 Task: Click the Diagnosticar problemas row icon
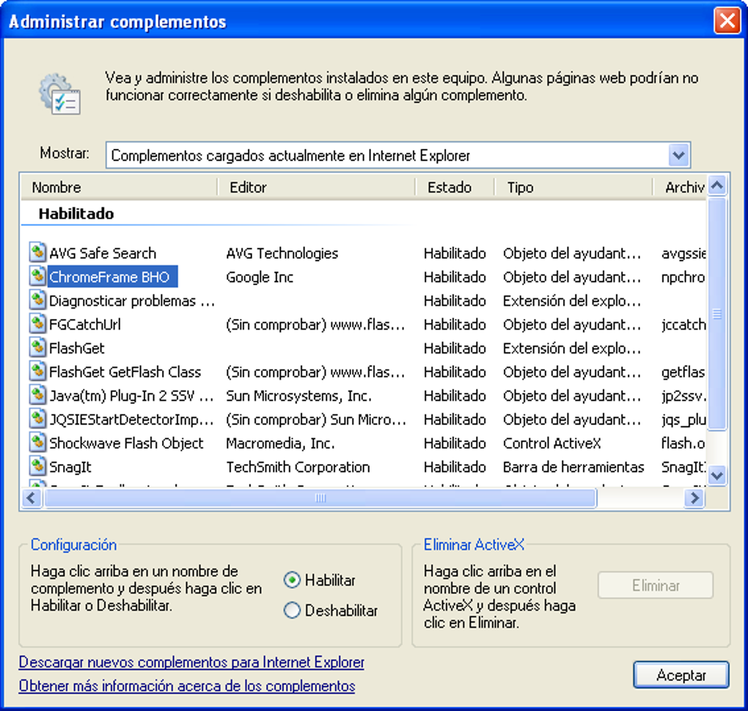(37, 300)
